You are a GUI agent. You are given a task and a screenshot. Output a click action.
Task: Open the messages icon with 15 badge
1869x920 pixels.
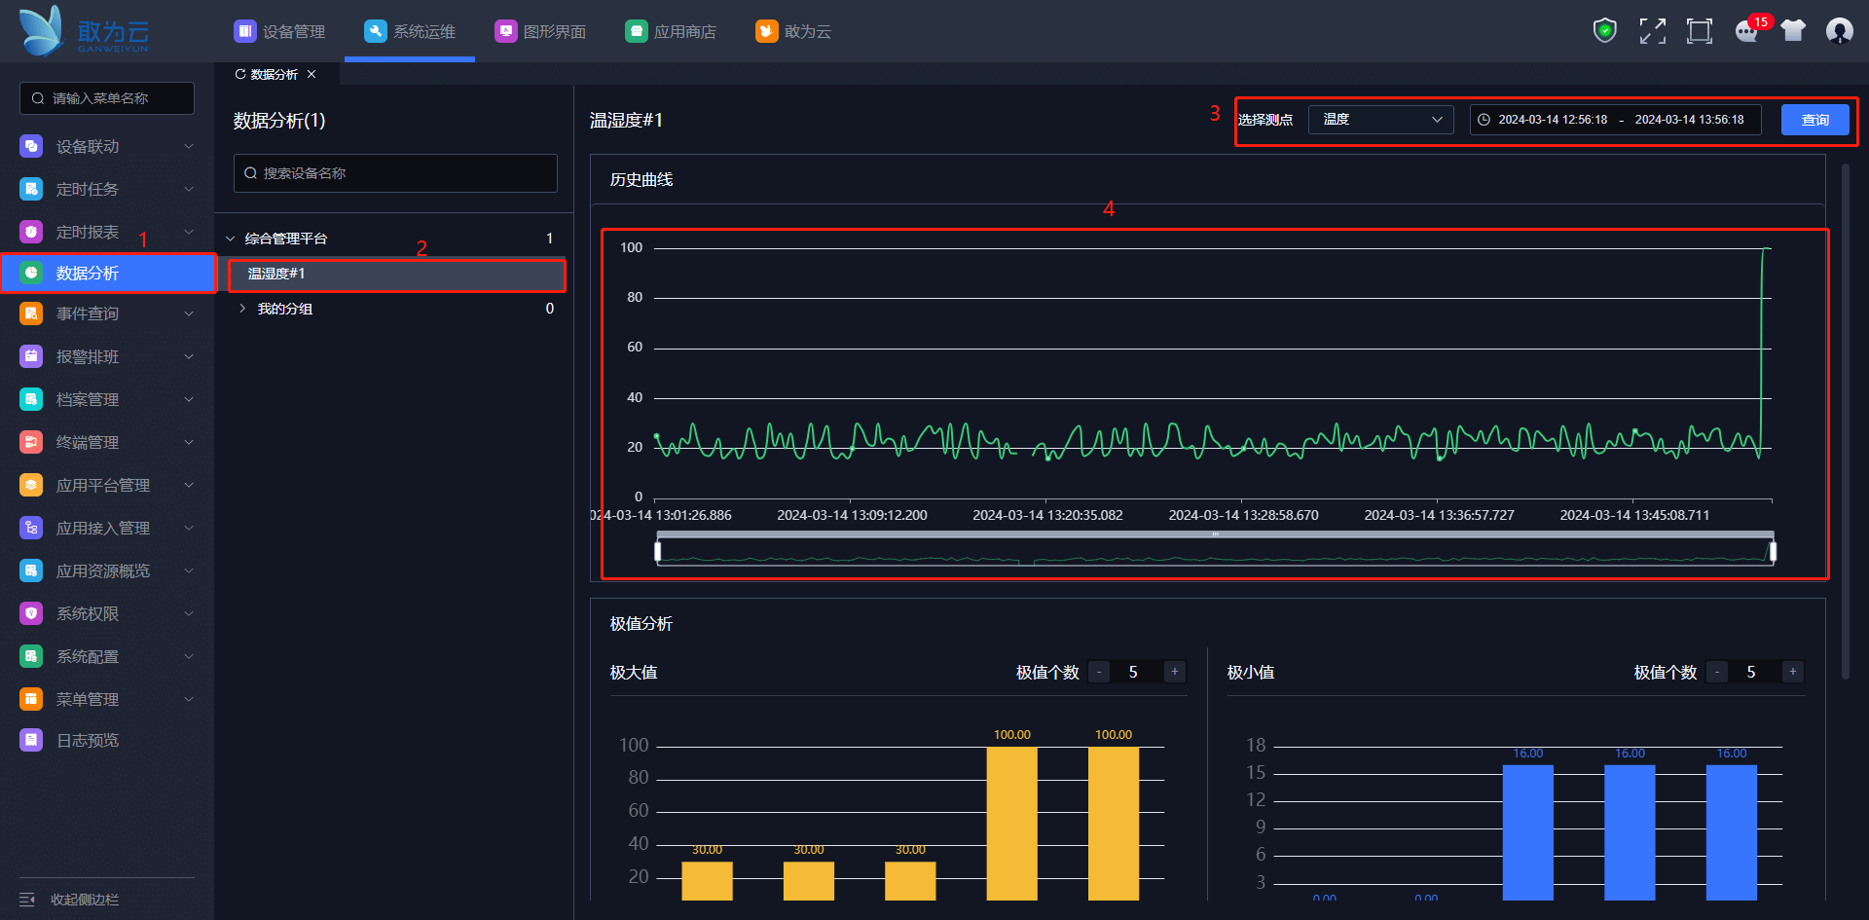(x=1747, y=31)
